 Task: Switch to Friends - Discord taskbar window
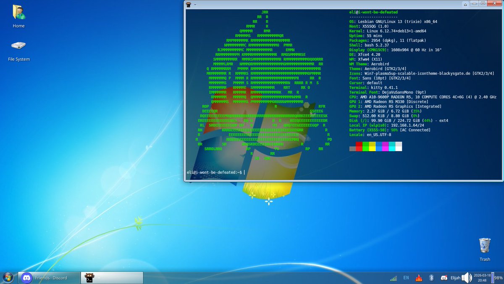pyautogui.click(x=50, y=278)
